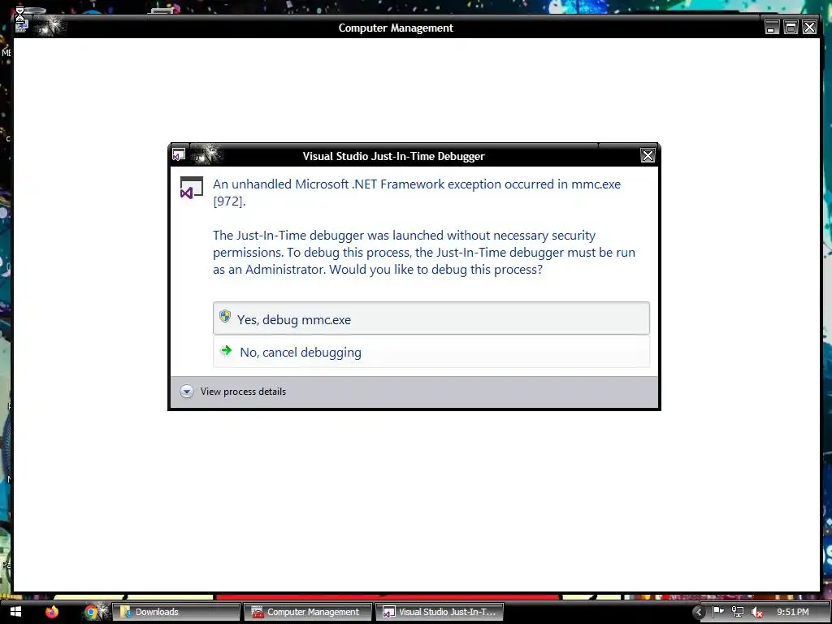The width and height of the screenshot is (832, 624).
Task: Click the Visual Studio logo beside the message
Action: 191,188
